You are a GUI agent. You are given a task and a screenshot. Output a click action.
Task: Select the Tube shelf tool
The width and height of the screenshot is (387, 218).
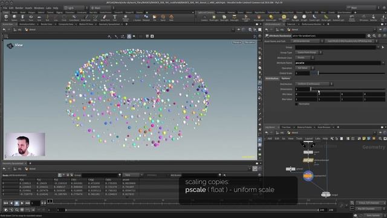click(x=22, y=18)
